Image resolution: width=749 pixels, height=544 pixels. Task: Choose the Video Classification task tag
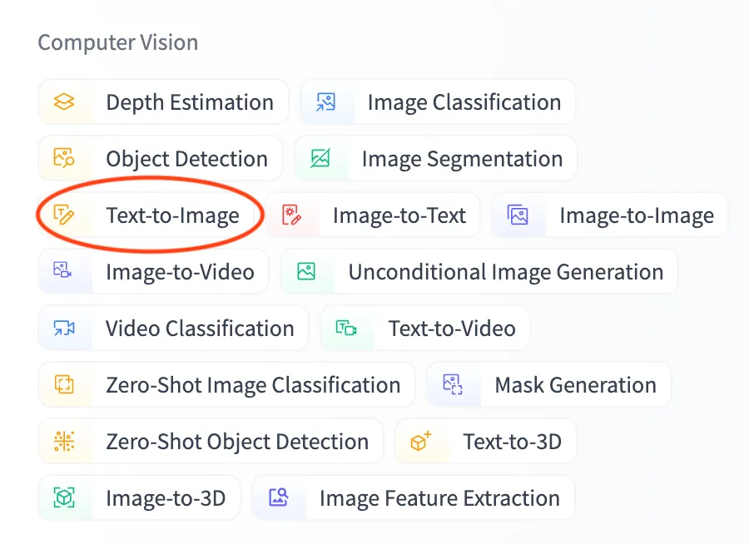tap(199, 329)
